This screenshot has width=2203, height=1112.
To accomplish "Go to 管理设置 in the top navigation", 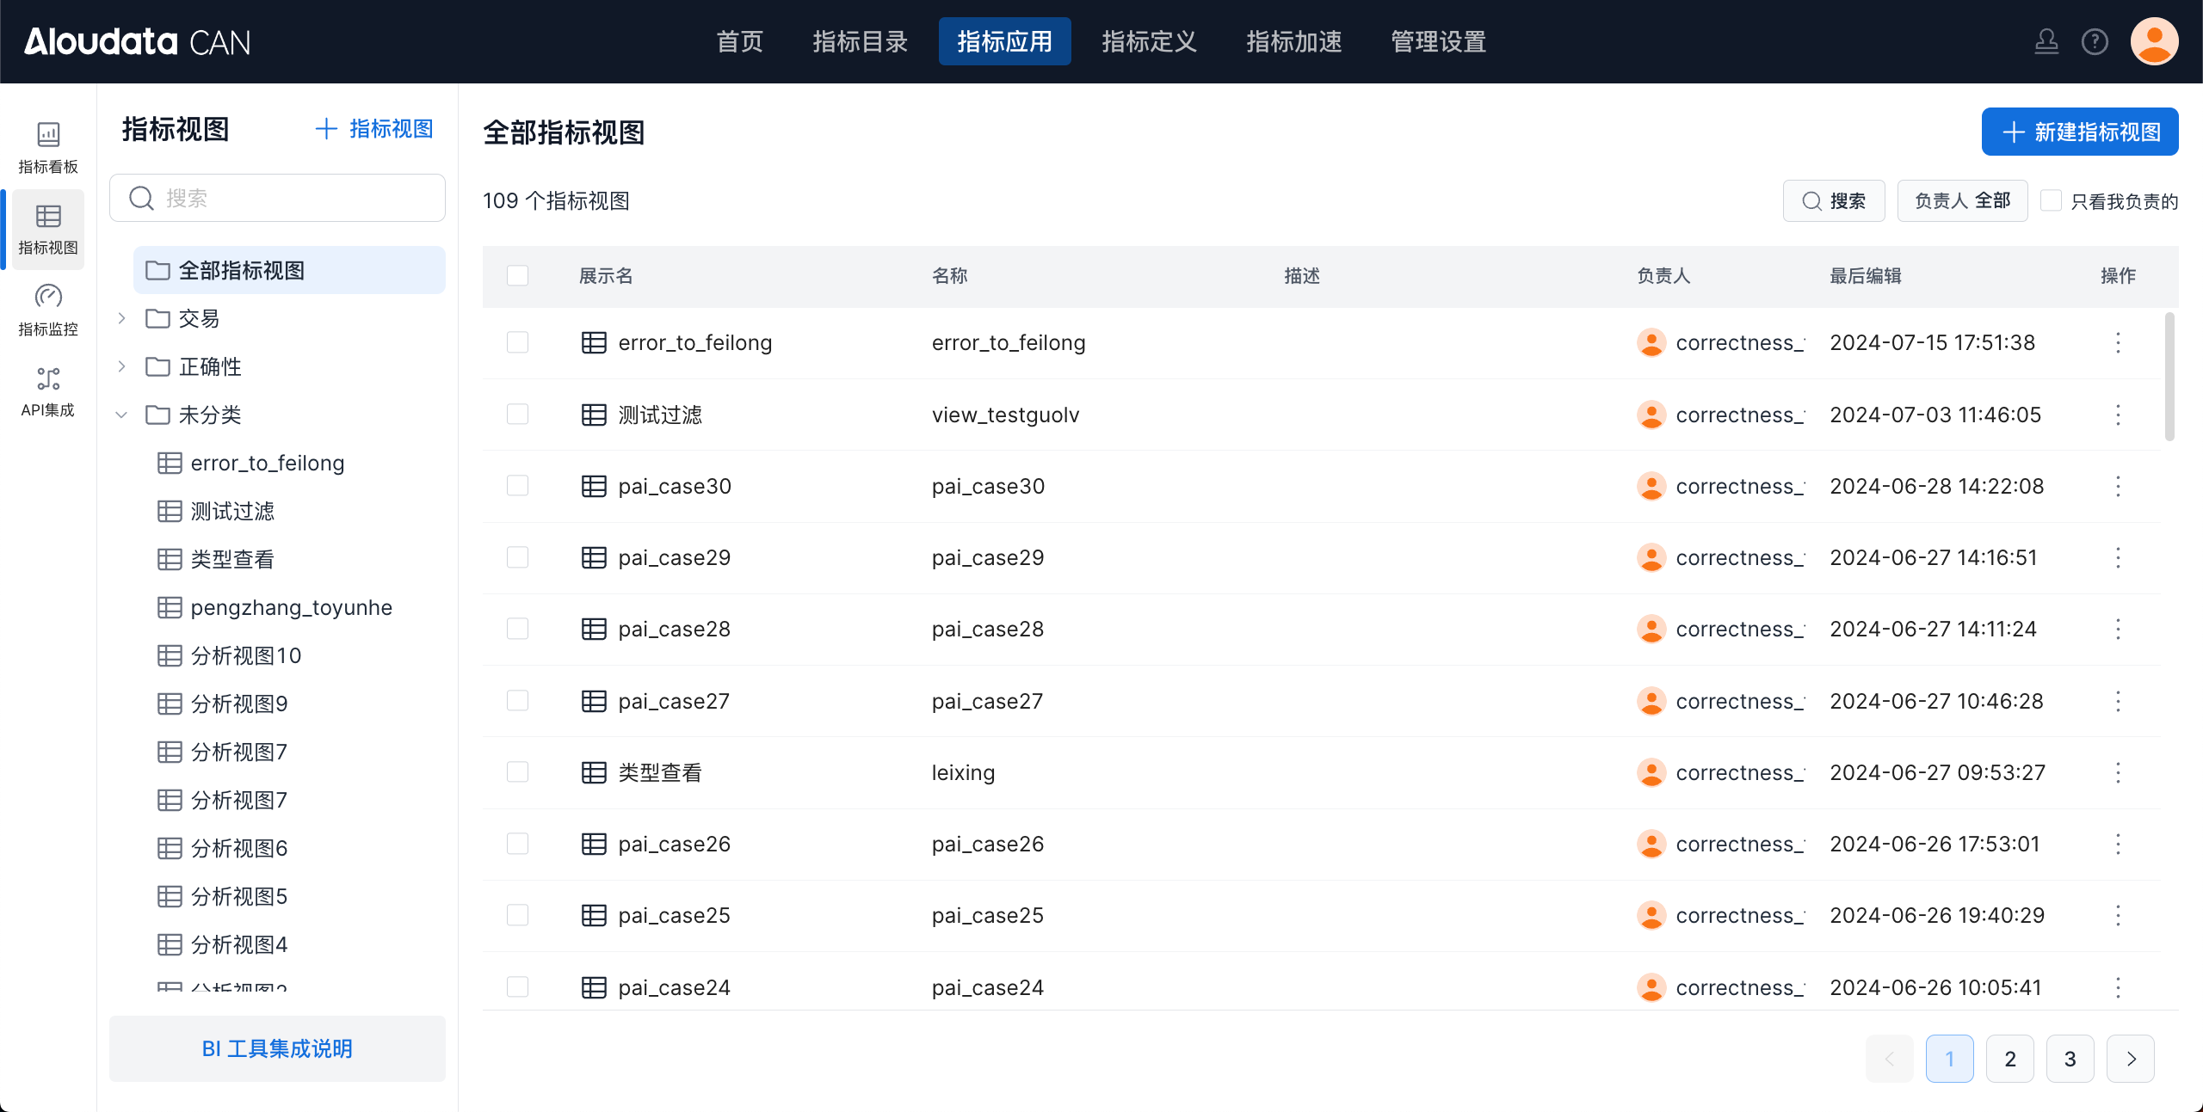I will [x=1438, y=41].
